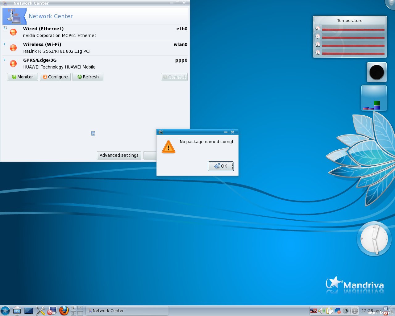Click the ppp0 interface label

tap(181, 60)
